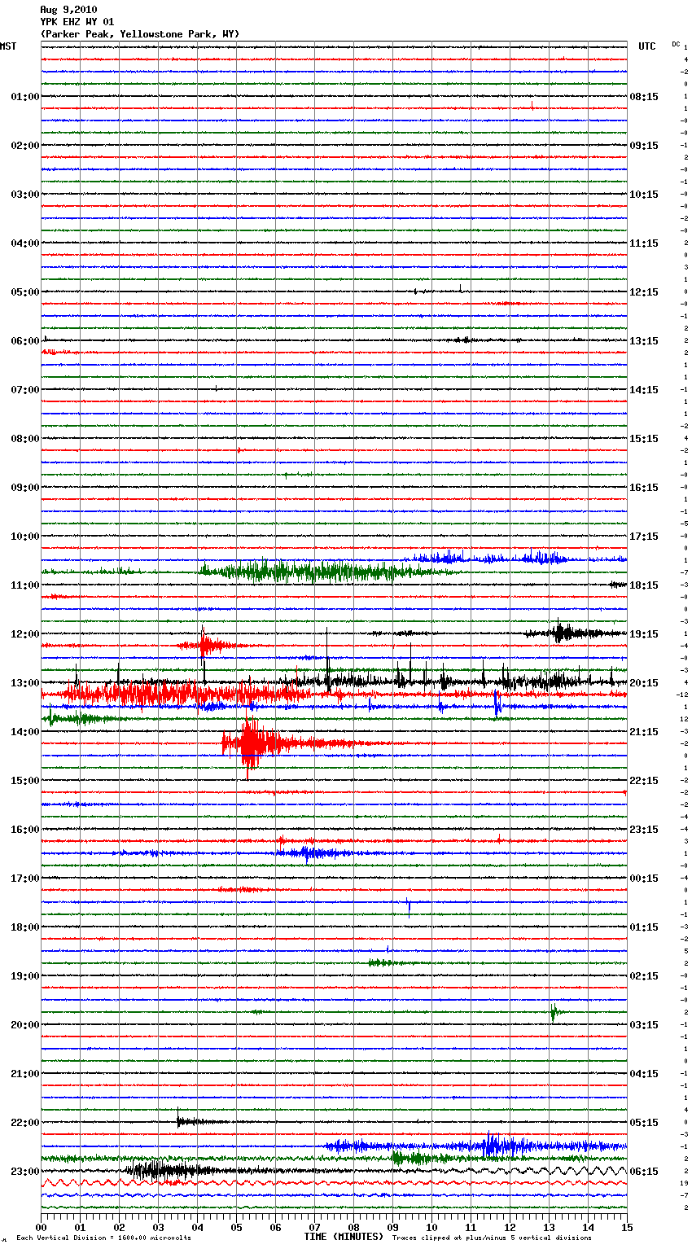The image size is (692, 1249).
Task: Click the bottom axis minute label '07'
Action: point(314,1226)
